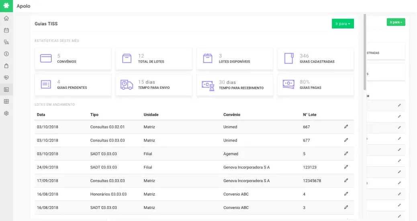The image size is (417, 221).
Task: Sort by the Unidade column header
Action: [x=151, y=115]
